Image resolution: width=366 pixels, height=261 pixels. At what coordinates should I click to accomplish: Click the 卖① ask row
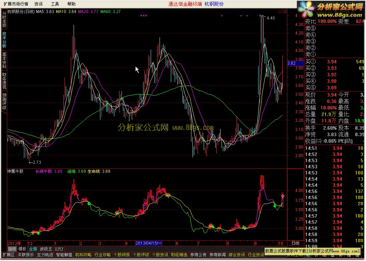(334, 54)
